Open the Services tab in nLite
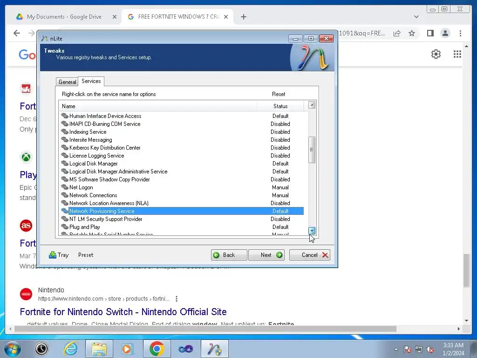The width and height of the screenshot is (477, 358). click(x=91, y=81)
